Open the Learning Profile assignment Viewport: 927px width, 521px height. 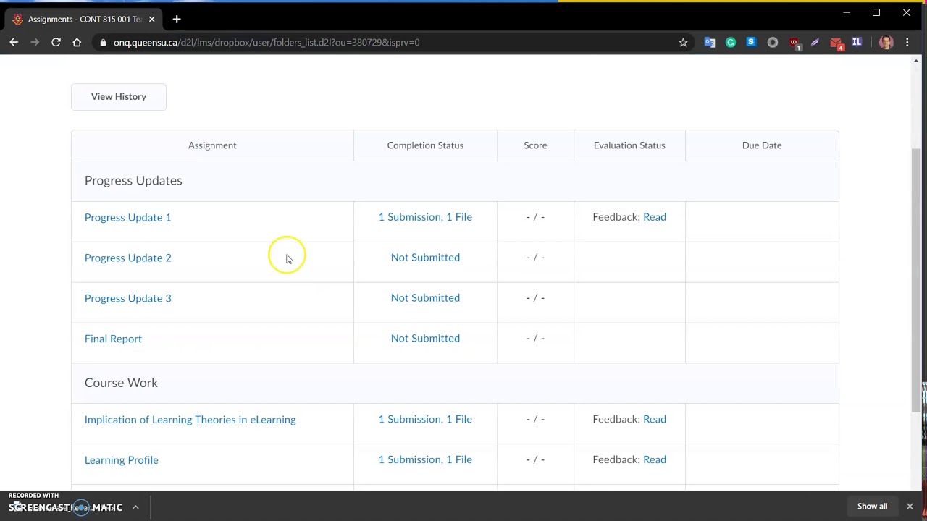(x=121, y=460)
